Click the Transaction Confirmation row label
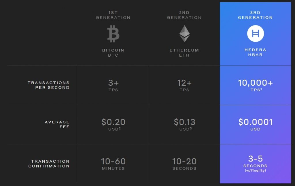This screenshot has width=295, height=186. pyautogui.click(x=49, y=164)
